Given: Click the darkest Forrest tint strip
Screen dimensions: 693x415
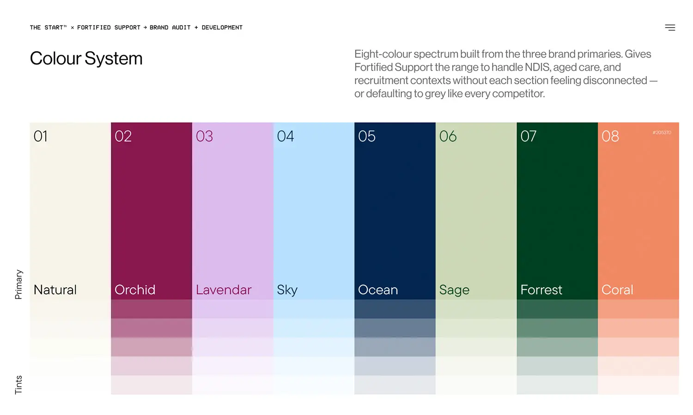Looking at the screenshot, I should [x=557, y=309].
